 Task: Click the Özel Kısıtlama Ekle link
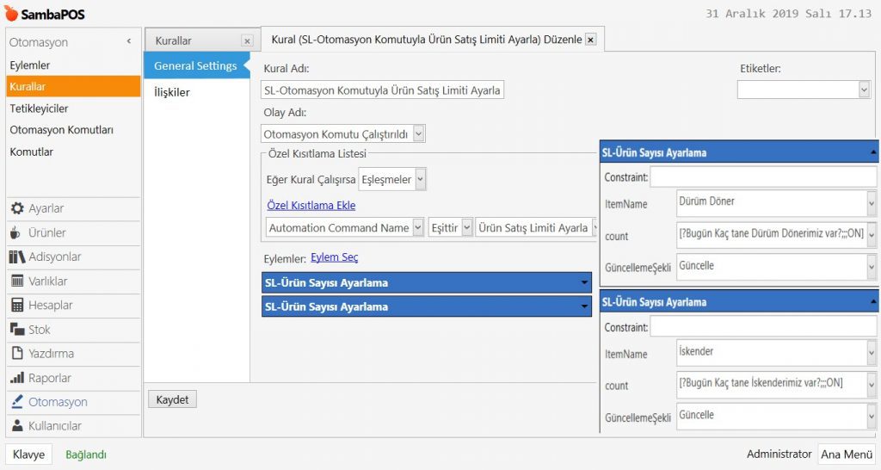coord(311,206)
